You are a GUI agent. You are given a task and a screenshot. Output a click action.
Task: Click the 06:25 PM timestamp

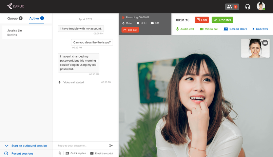(98, 34)
